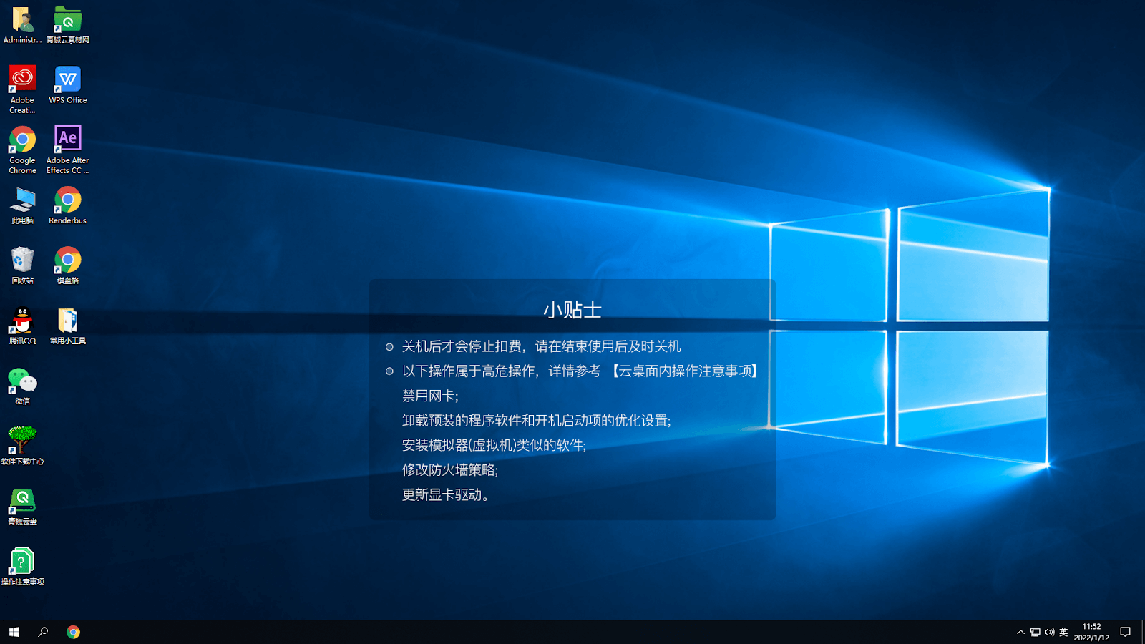Select the 青椒云盘 desktop icon
The width and height of the screenshot is (1145, 644).
click(22, 507)
